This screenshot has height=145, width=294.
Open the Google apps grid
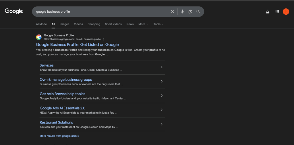pyautogui.click(x=277, y=12)
